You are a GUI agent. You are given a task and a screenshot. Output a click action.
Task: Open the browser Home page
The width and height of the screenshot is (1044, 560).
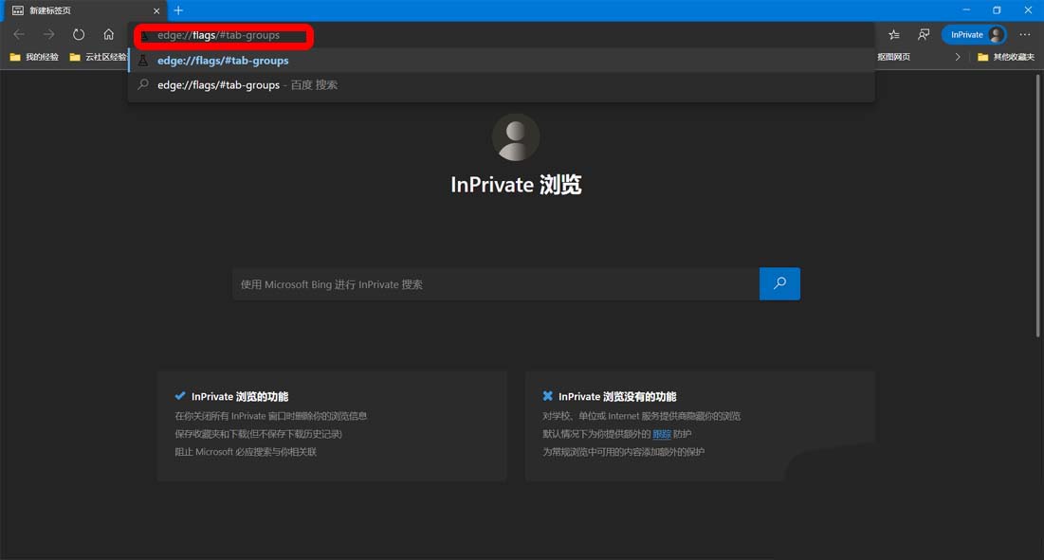pyautogui.click(x=109, y=34)
